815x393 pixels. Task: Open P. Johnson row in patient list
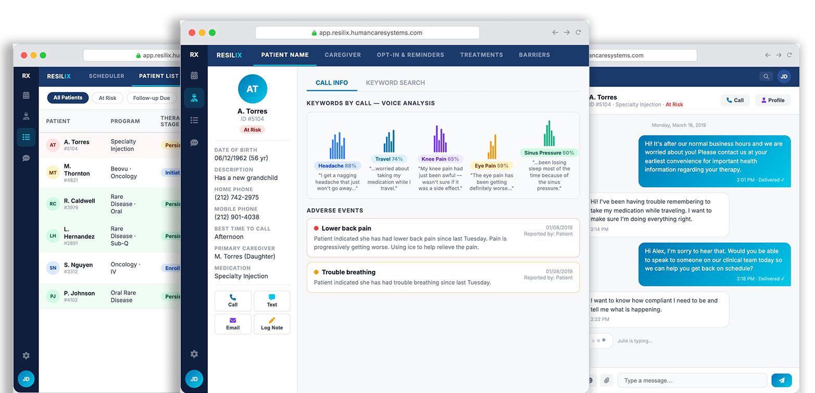point(110,296)
